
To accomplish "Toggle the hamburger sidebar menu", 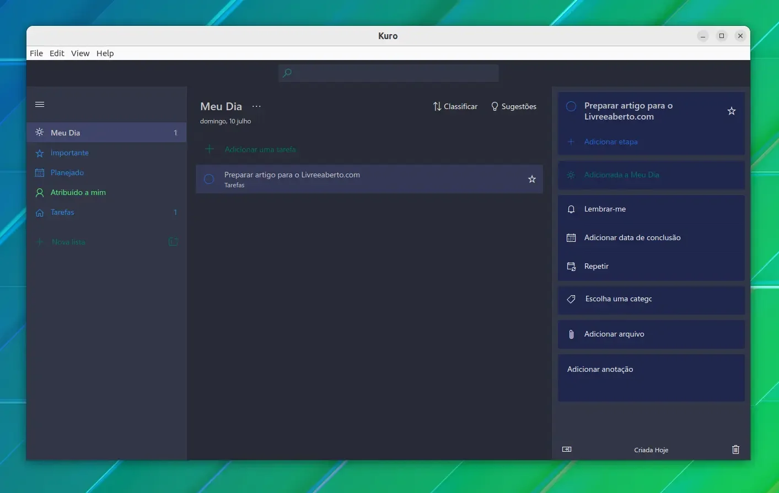I will [x=40, y=105].
